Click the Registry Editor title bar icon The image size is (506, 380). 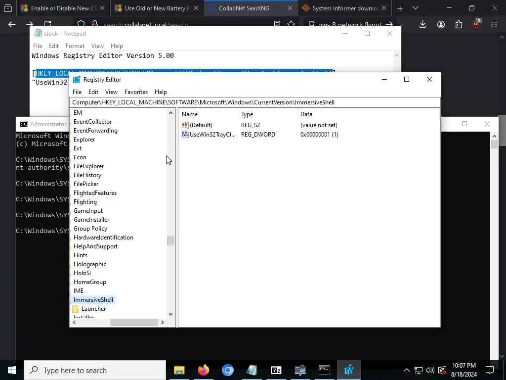pos(77,80)
